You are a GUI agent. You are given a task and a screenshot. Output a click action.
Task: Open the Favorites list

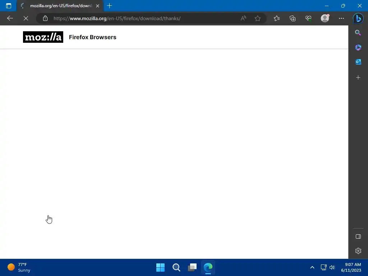tap(277, 18)
